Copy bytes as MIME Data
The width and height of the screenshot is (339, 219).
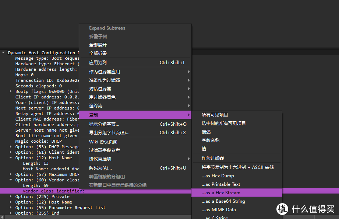tap(237, 210)
